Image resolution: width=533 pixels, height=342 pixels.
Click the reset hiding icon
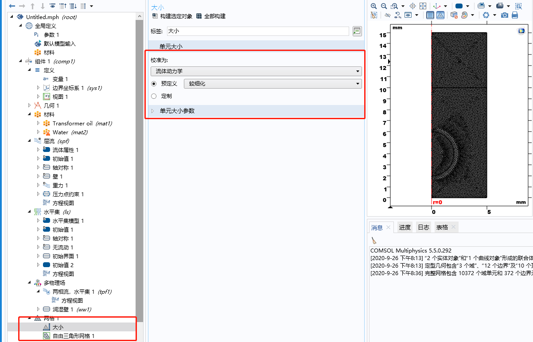pos(397,15)
